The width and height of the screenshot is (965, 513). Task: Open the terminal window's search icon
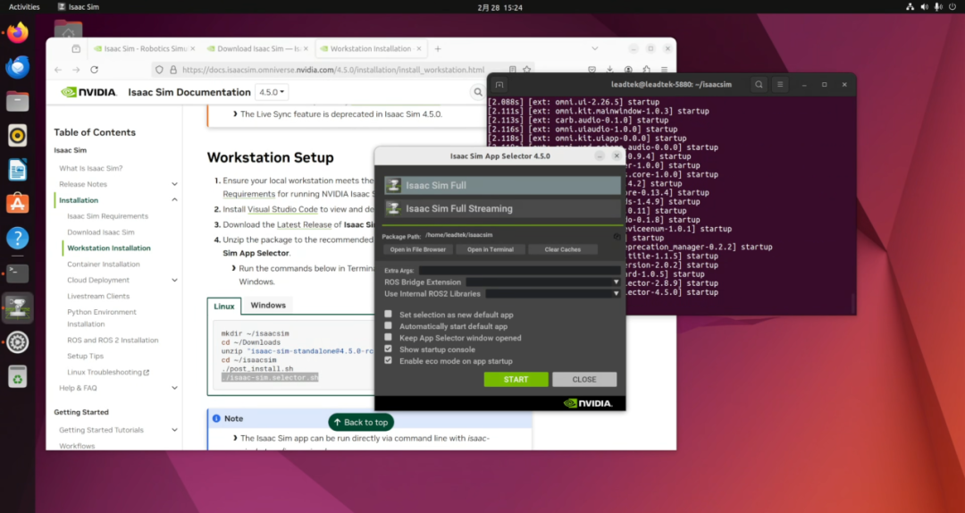coord(759,84)
